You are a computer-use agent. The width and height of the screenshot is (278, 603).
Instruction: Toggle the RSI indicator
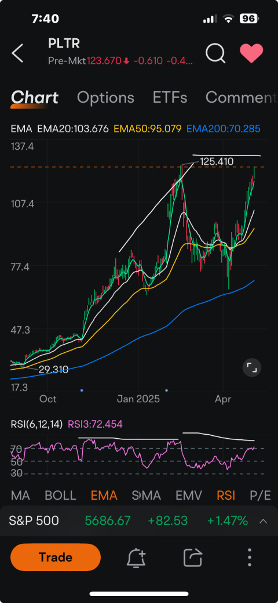(x=226, y=495)
